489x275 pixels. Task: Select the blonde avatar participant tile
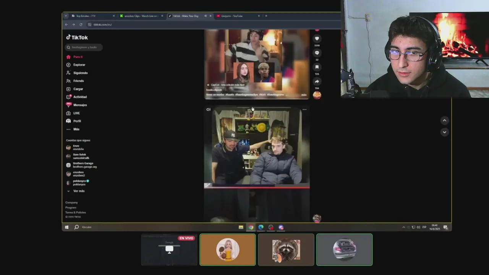(228, 250)
